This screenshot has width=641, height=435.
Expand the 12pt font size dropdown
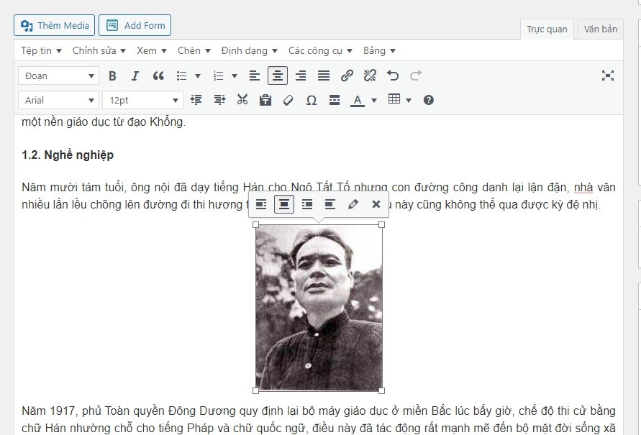(x=142, y=100)
